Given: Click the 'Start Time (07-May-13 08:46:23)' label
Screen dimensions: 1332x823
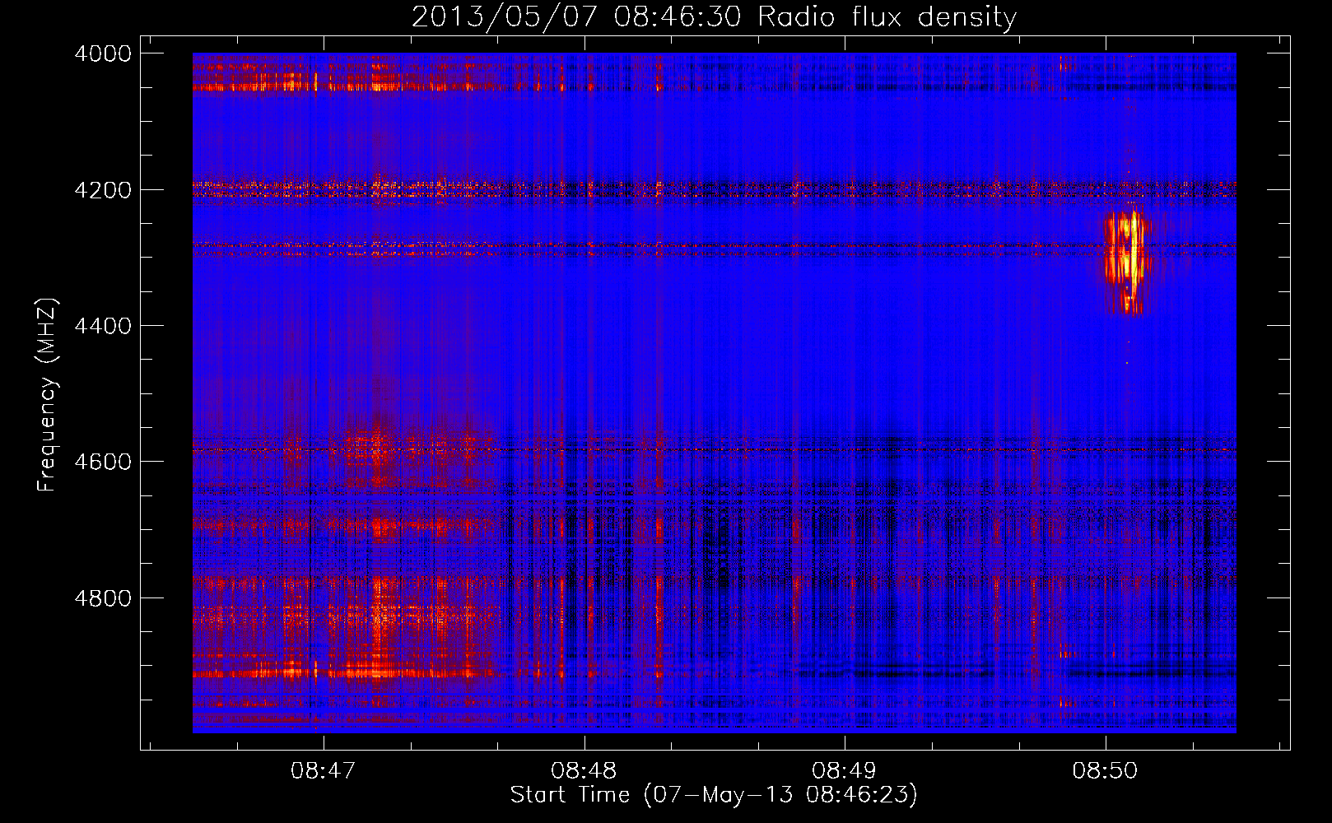Looking at the screenshot, I should 714,795.
